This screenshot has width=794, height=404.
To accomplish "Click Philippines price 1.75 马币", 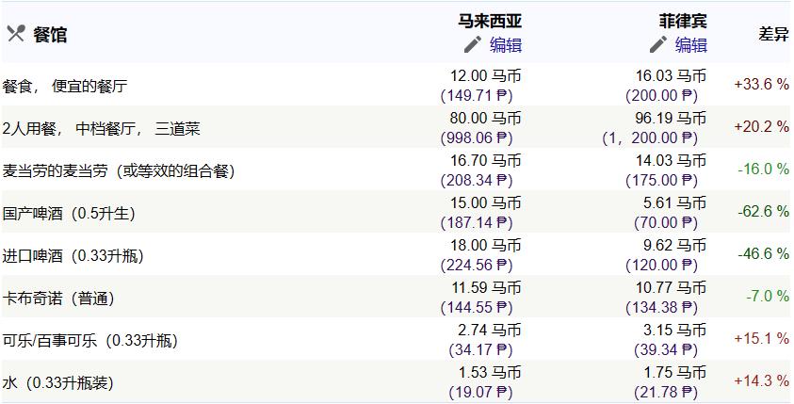I will point(675,373).
